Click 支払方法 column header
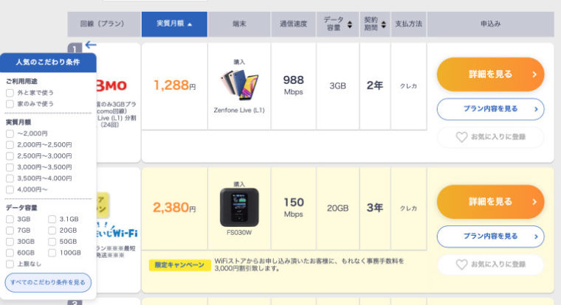The image size is (561, 305). click(x=409, y=24)
